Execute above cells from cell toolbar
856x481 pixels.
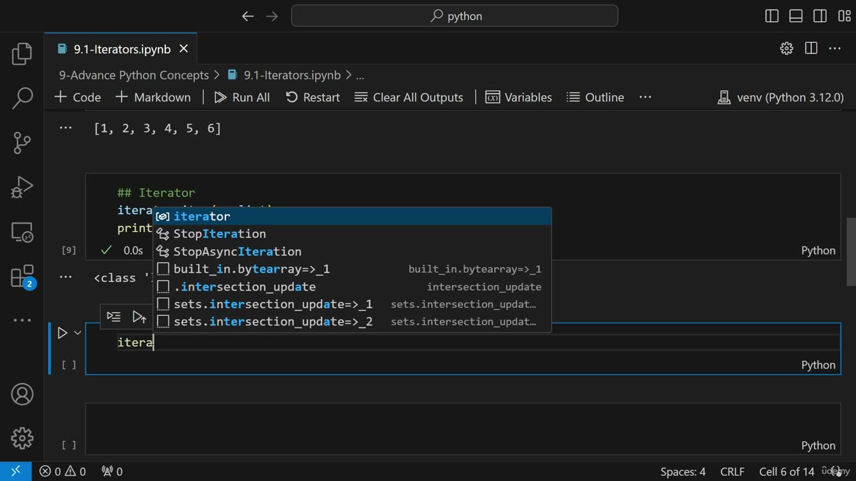coord(139,317)
